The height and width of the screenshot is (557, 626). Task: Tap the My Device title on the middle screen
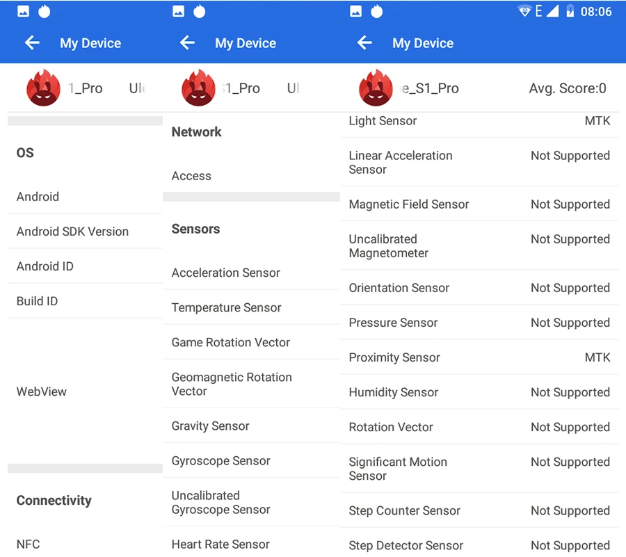click(x=246, y=43)
